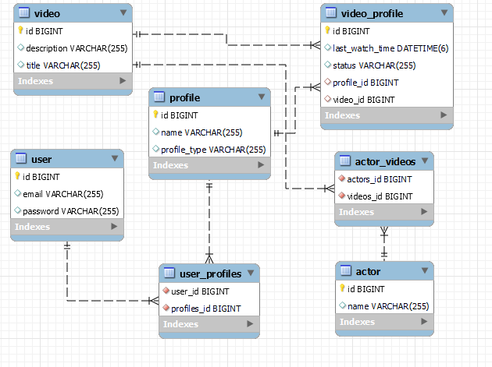Image resolution: width=492 pixels, height=367 pixels.
Task: Select 'videos_id BIGINT' column text
Action: 380,196
